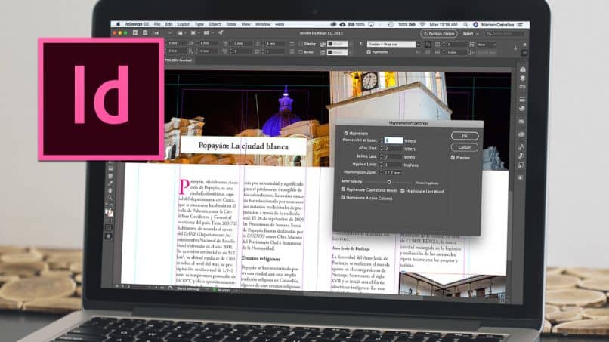Open the Layout menu
The height and width of the screenshot is (342, 609).
(x=182, y=24)
